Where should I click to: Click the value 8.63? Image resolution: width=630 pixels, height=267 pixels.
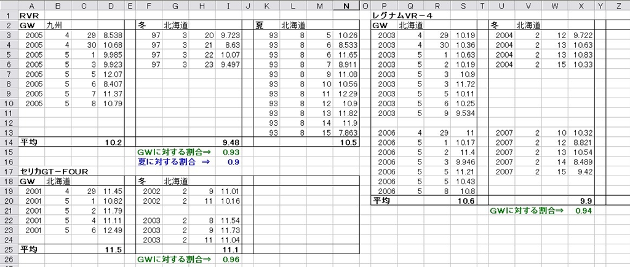tap(233, 44)
